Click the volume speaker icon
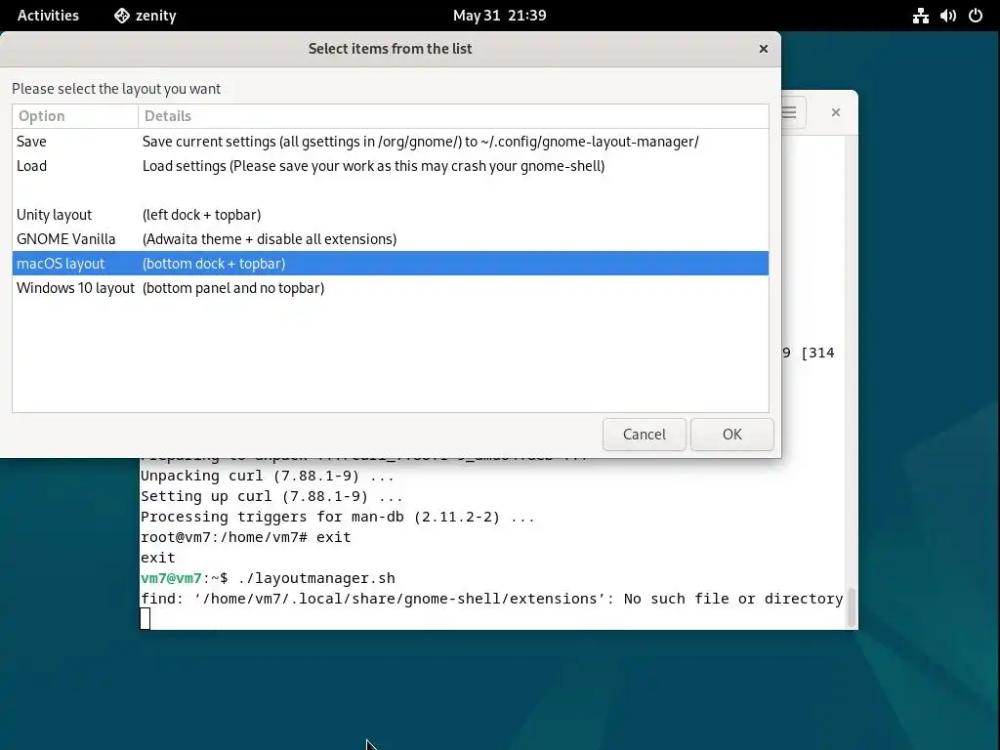1000x750 pixels. pos(947,16)
